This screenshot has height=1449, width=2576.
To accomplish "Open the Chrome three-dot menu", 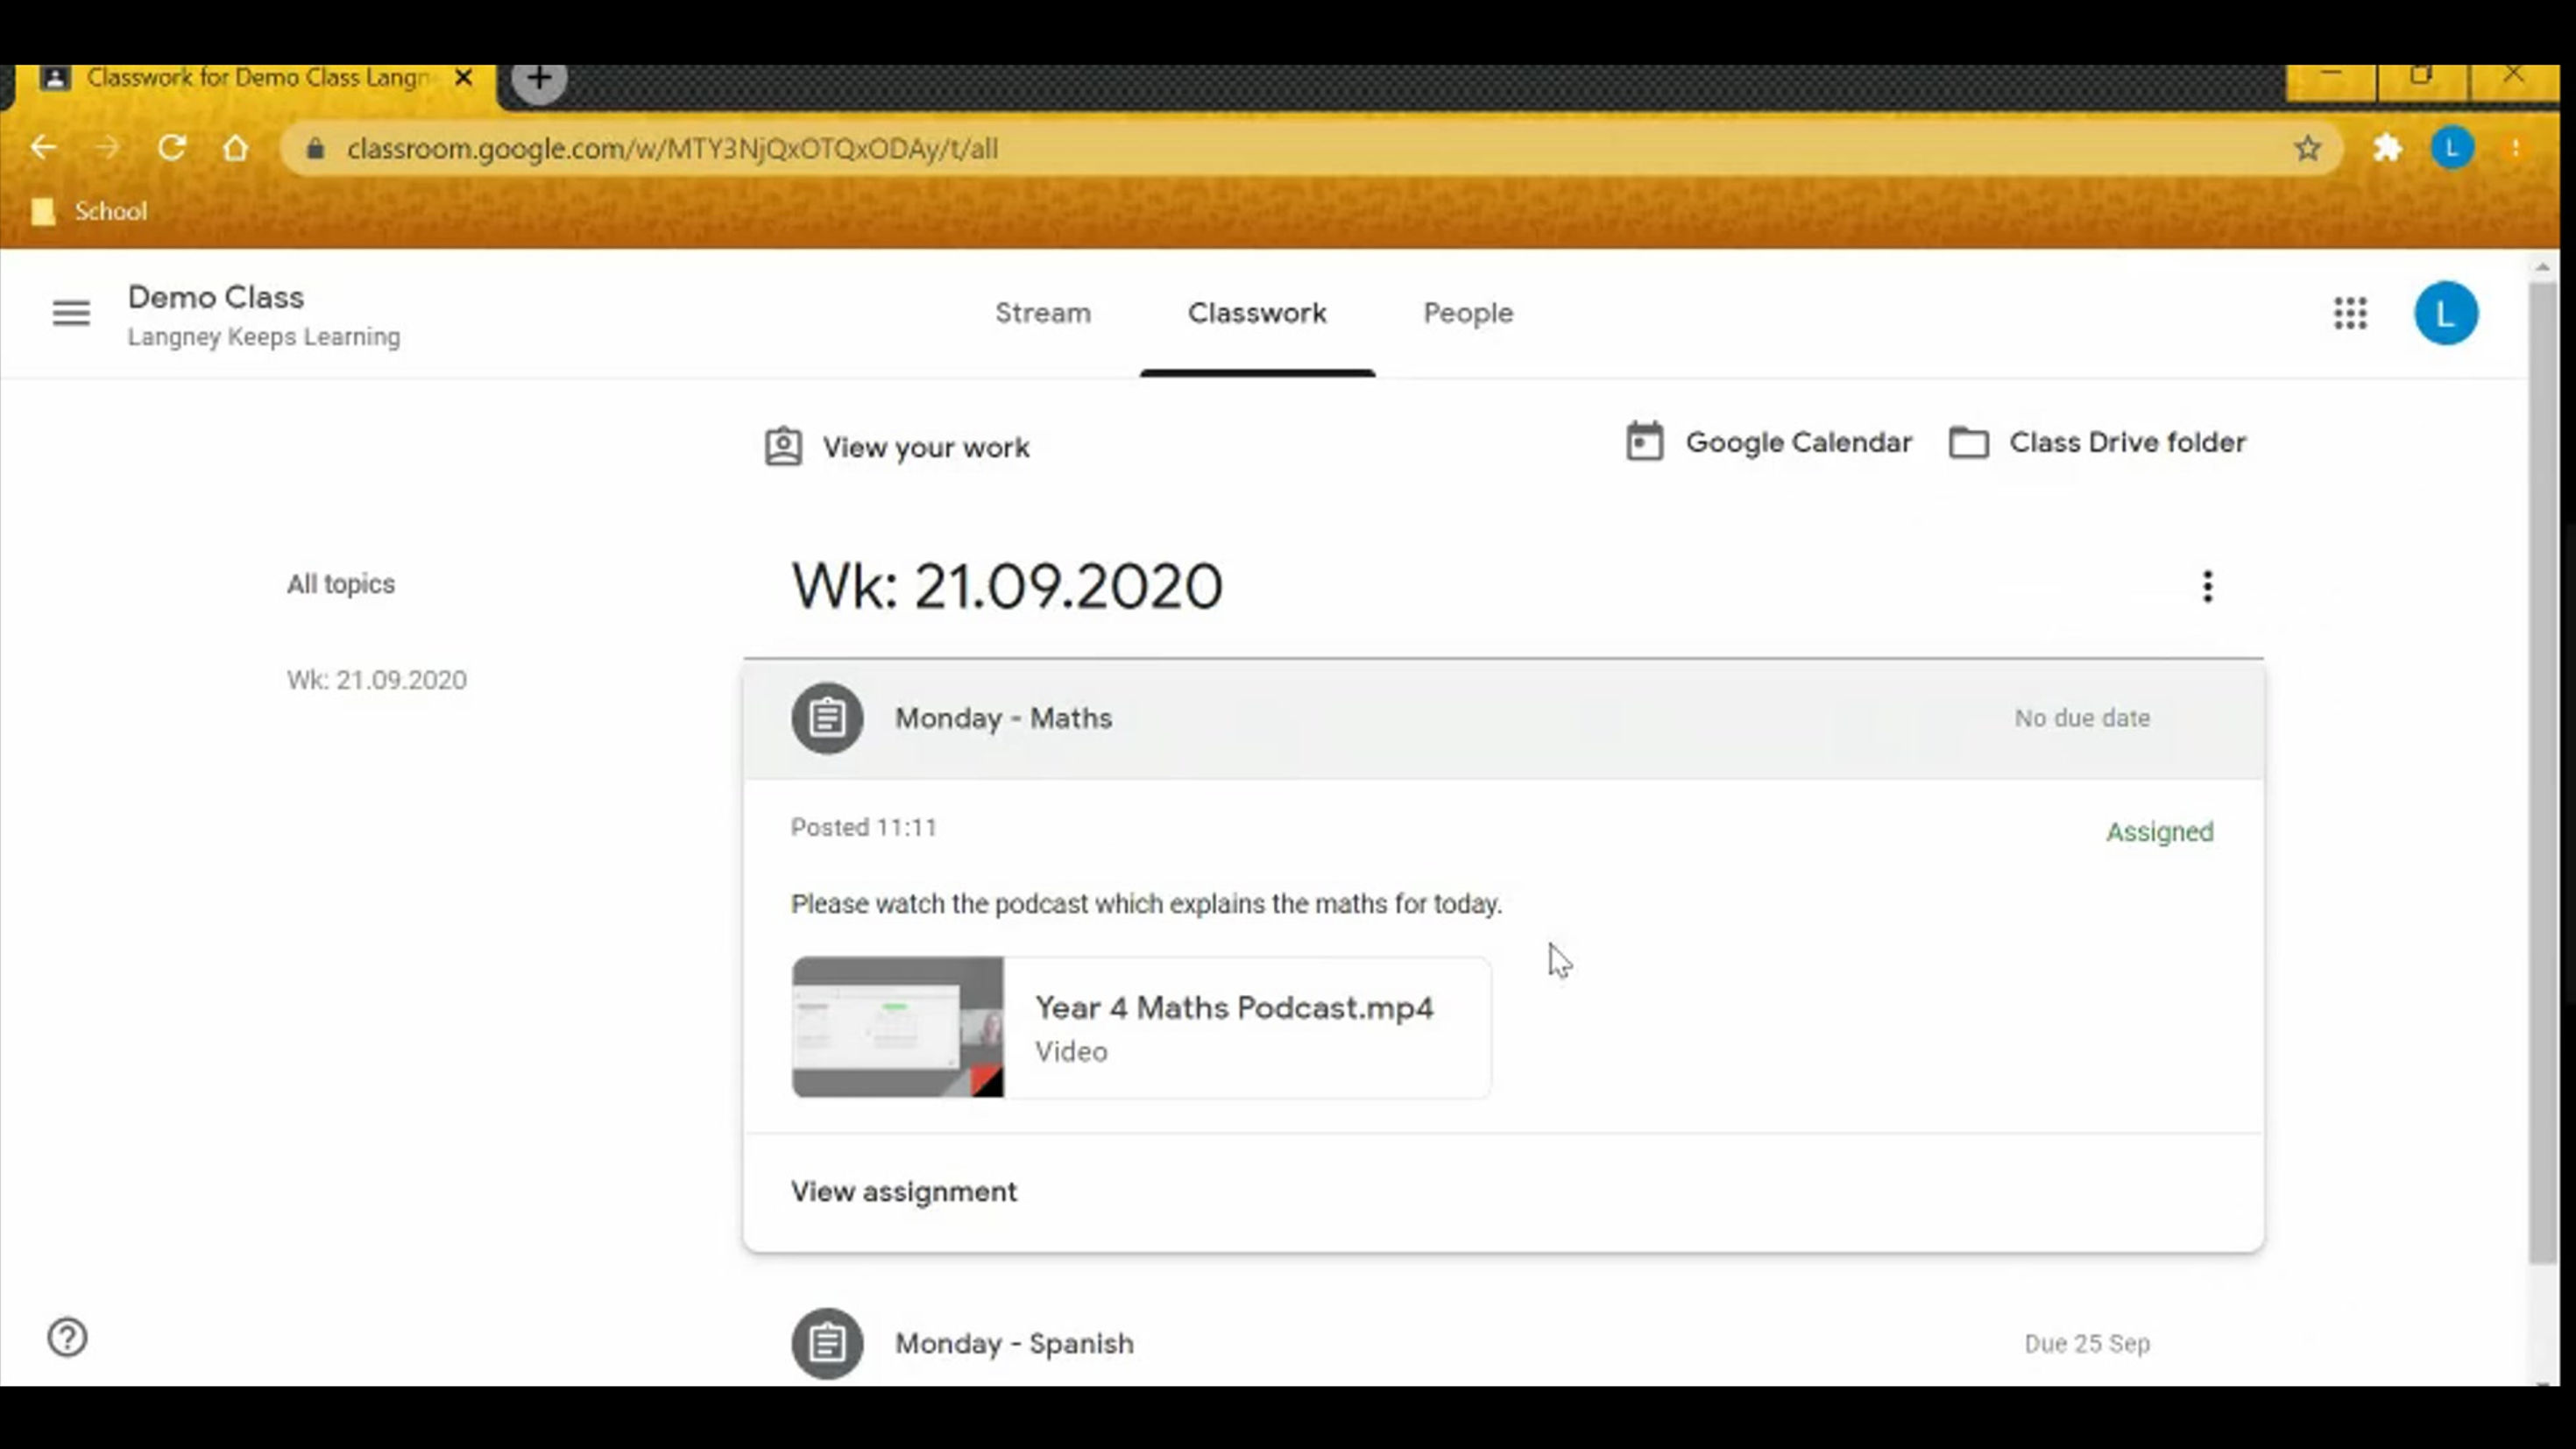I will coord(2515,148).
